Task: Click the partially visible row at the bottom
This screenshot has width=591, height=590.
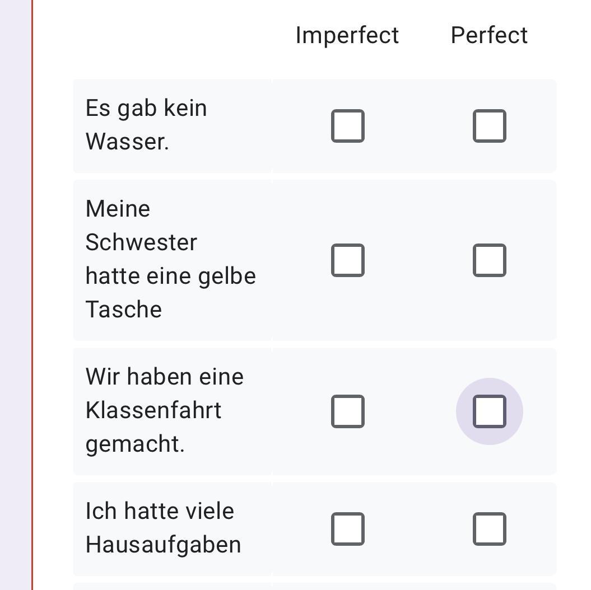Action: (x=314, y=586)
